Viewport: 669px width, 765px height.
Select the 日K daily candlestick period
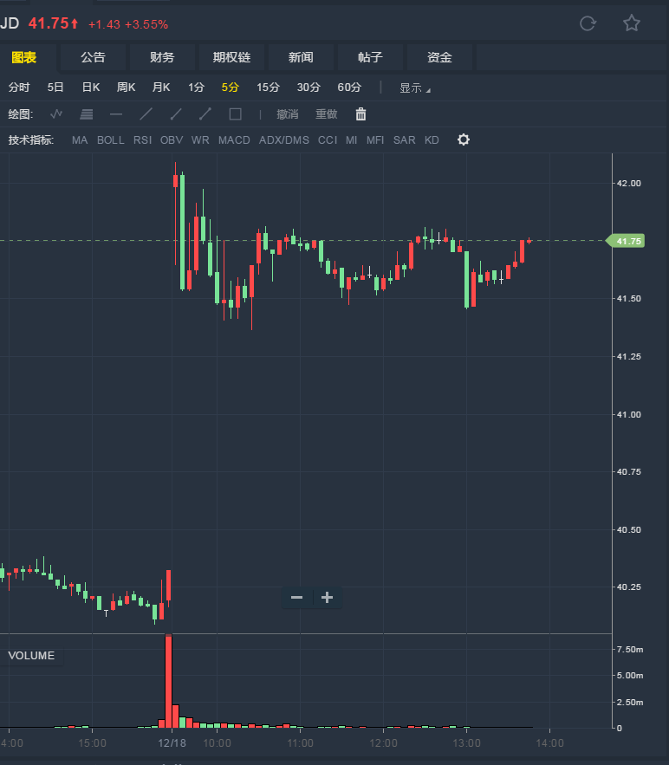pos(91,88)
